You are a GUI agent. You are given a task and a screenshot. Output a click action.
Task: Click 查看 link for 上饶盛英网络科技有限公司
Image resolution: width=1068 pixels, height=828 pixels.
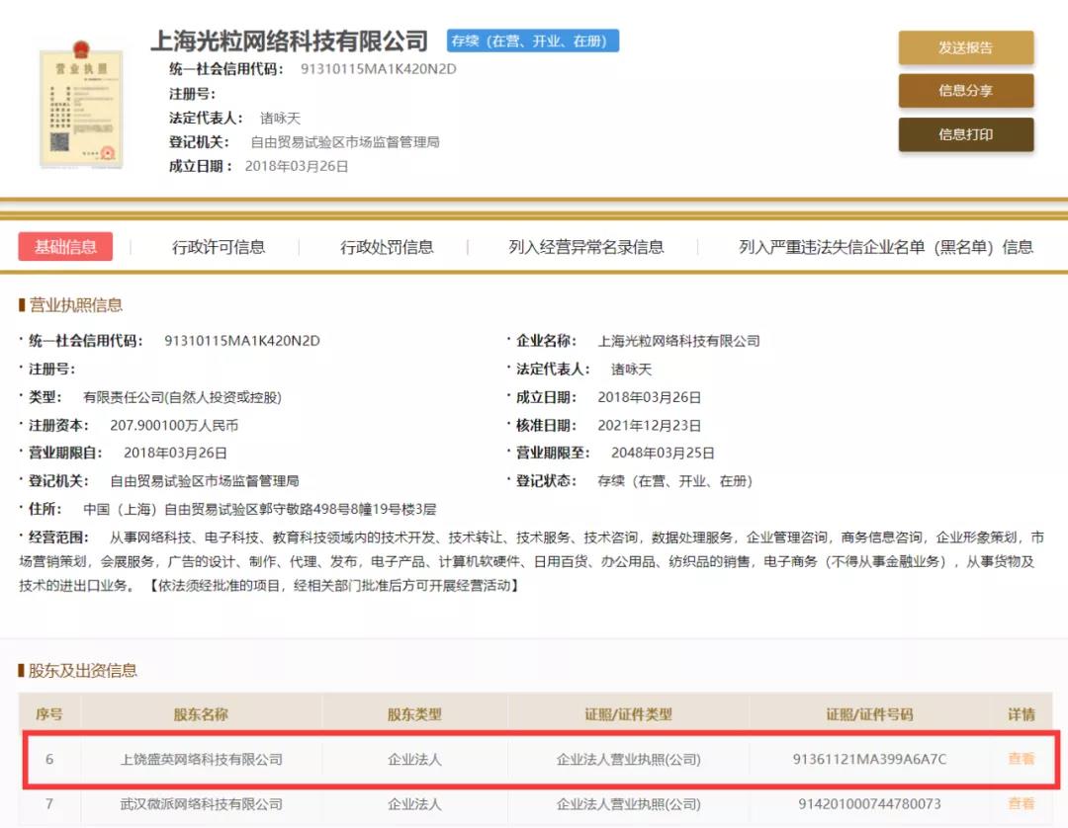[x=1021, y=759]
